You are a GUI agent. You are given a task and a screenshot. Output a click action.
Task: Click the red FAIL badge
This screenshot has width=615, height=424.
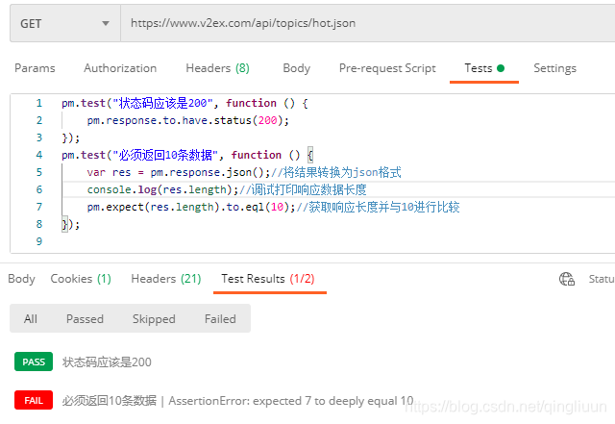point(34,400)
